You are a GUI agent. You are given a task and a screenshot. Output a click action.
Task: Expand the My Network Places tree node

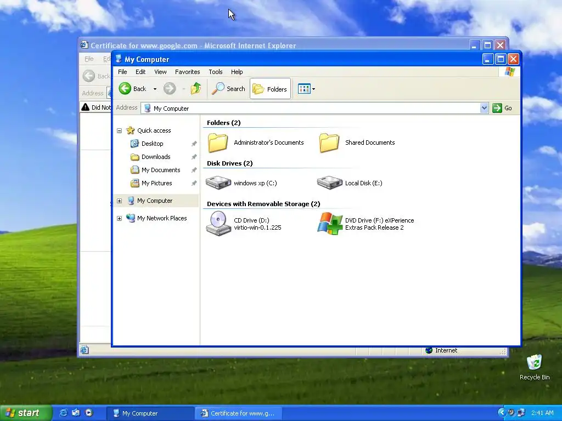(119, 218)
